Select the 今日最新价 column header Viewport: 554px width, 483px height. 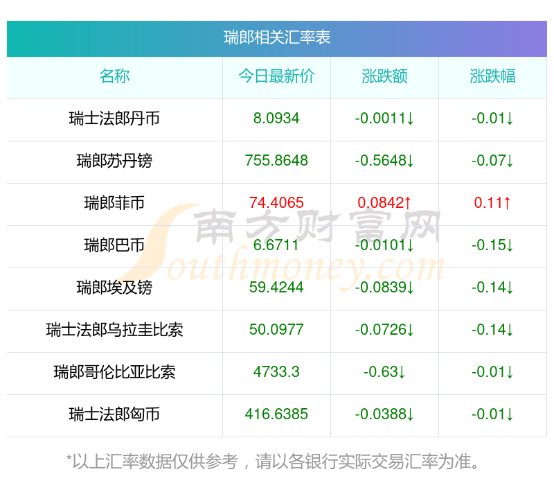276,76
